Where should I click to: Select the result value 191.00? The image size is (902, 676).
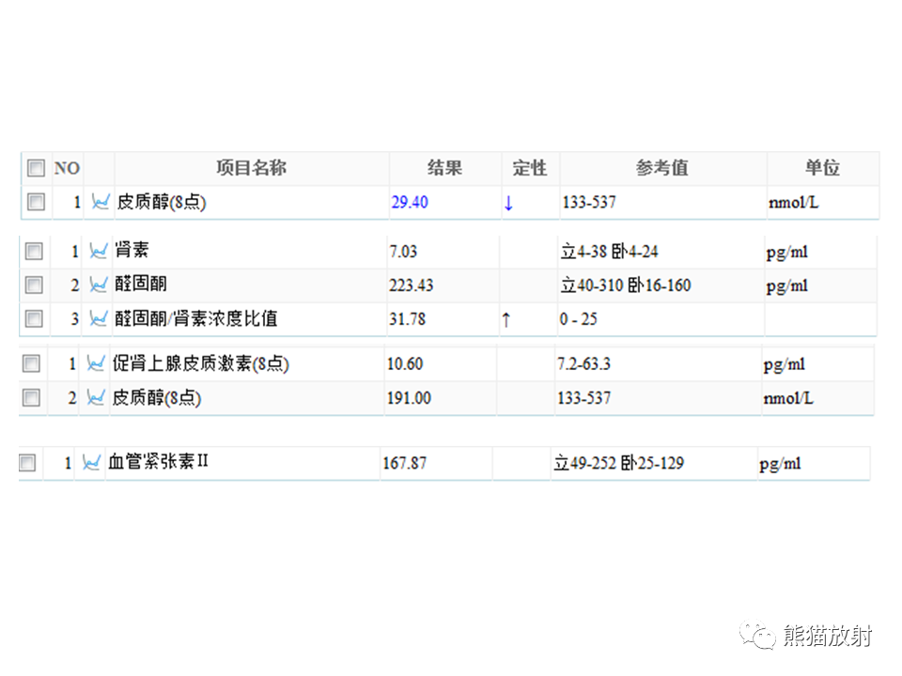tap(409, 398)
